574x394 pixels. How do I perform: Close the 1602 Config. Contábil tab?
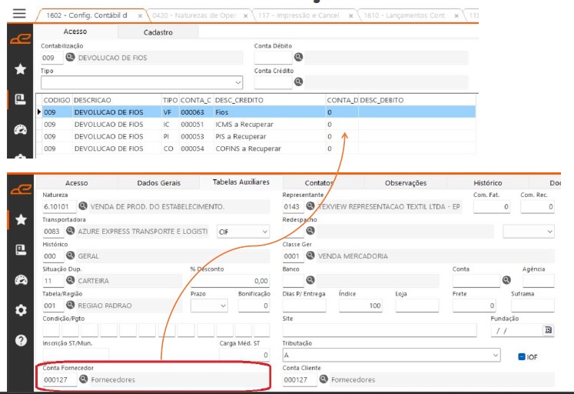[139, 15]
